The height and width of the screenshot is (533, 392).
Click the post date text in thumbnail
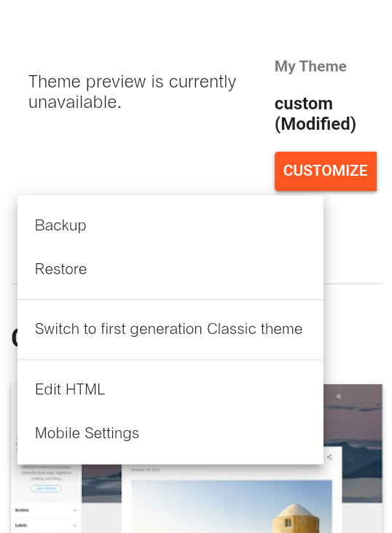point(146,470)
